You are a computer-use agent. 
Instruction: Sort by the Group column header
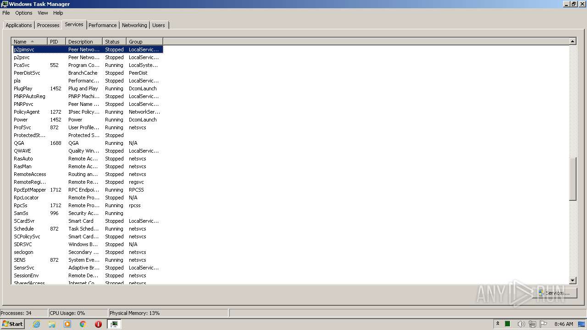pos(144,42)
